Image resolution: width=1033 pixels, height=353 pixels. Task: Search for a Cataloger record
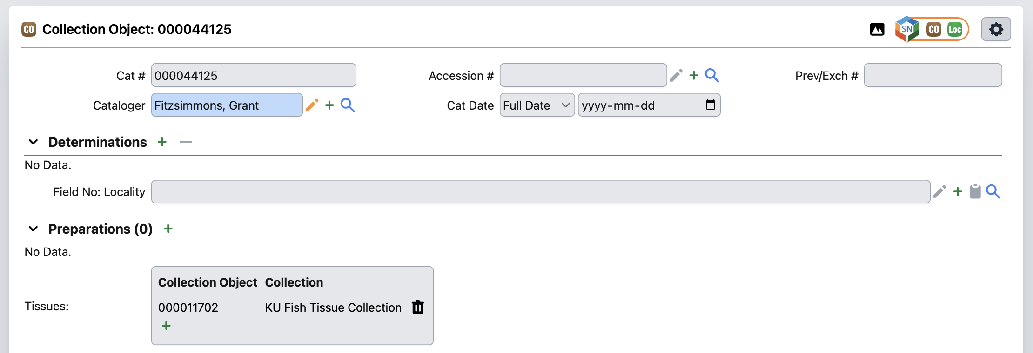pyautogui.click(x=348, y=105)
